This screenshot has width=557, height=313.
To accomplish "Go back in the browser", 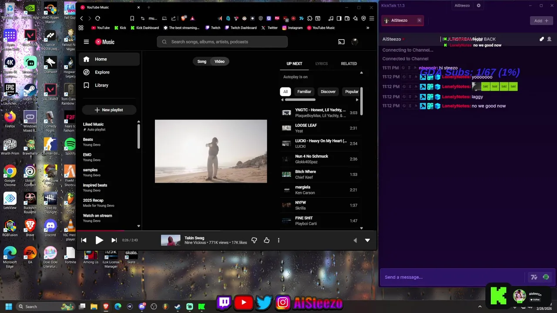I will [81, 18].
